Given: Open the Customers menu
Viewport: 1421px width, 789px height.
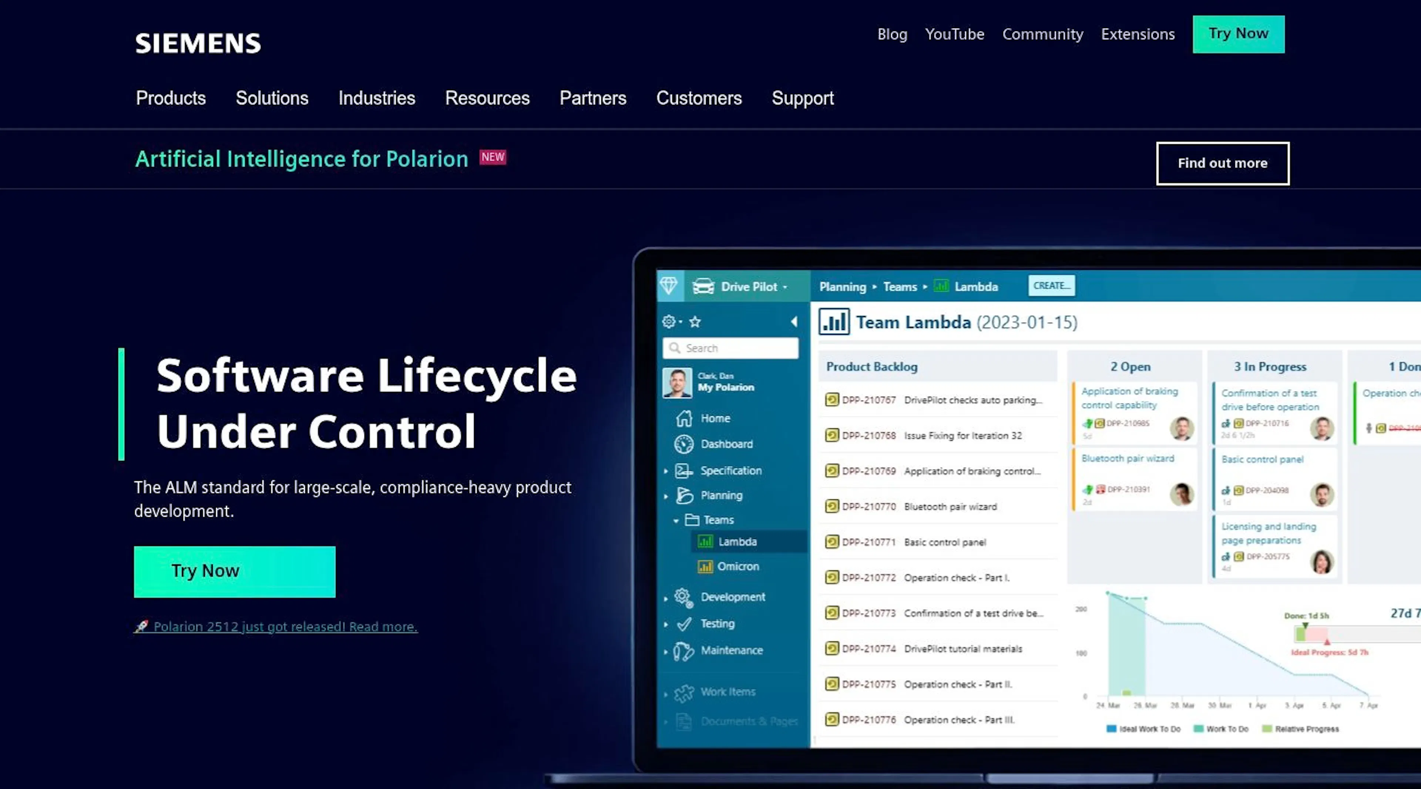Looking at the screenshot, I should point(699,98).
